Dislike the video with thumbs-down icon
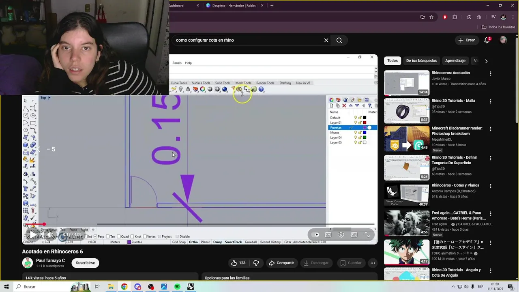This screenshot has width=519, height=292. click(256, 263)
